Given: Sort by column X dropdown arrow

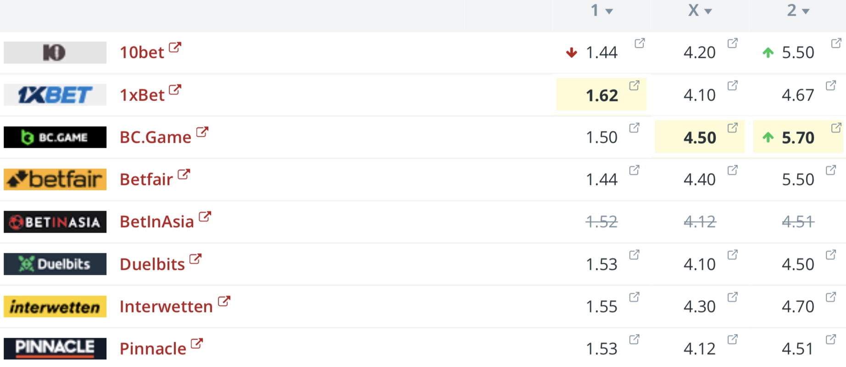Looking at the screenshot, I should 708,11.
